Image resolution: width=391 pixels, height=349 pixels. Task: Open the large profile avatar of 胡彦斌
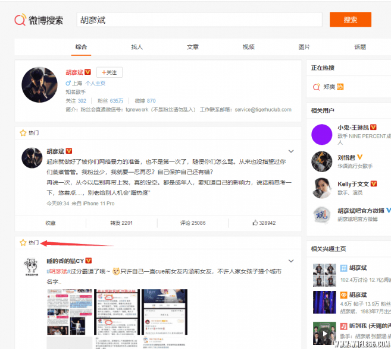point(39,84)
